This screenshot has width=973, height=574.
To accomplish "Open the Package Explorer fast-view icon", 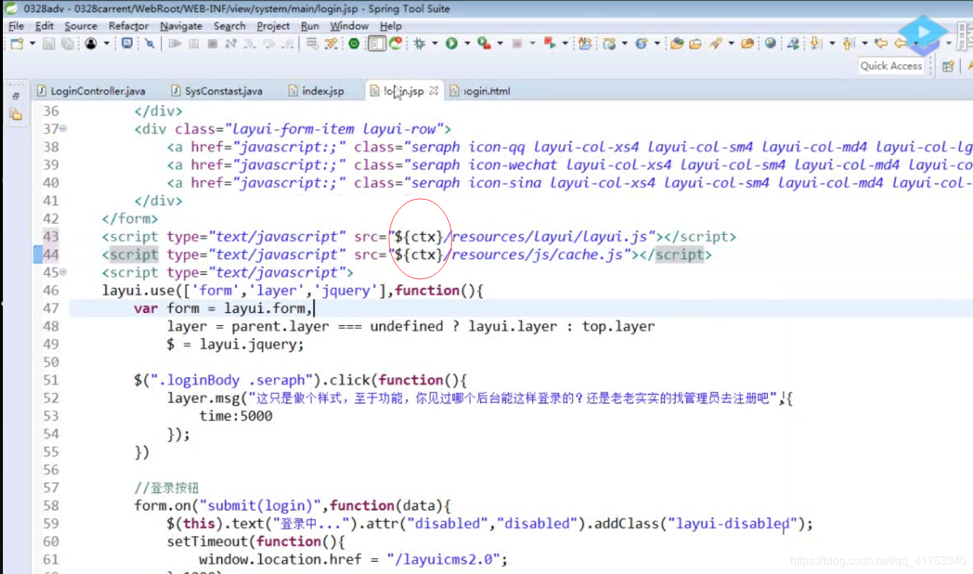I will [x=15, y=113].
